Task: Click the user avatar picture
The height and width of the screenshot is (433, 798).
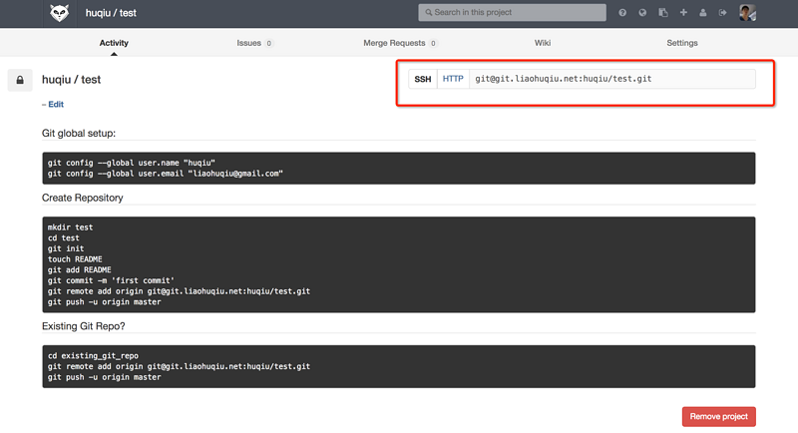Action: (747, 13)
